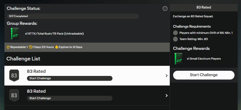
Task: Click the favorite star icon
Action: coord(165,9)
